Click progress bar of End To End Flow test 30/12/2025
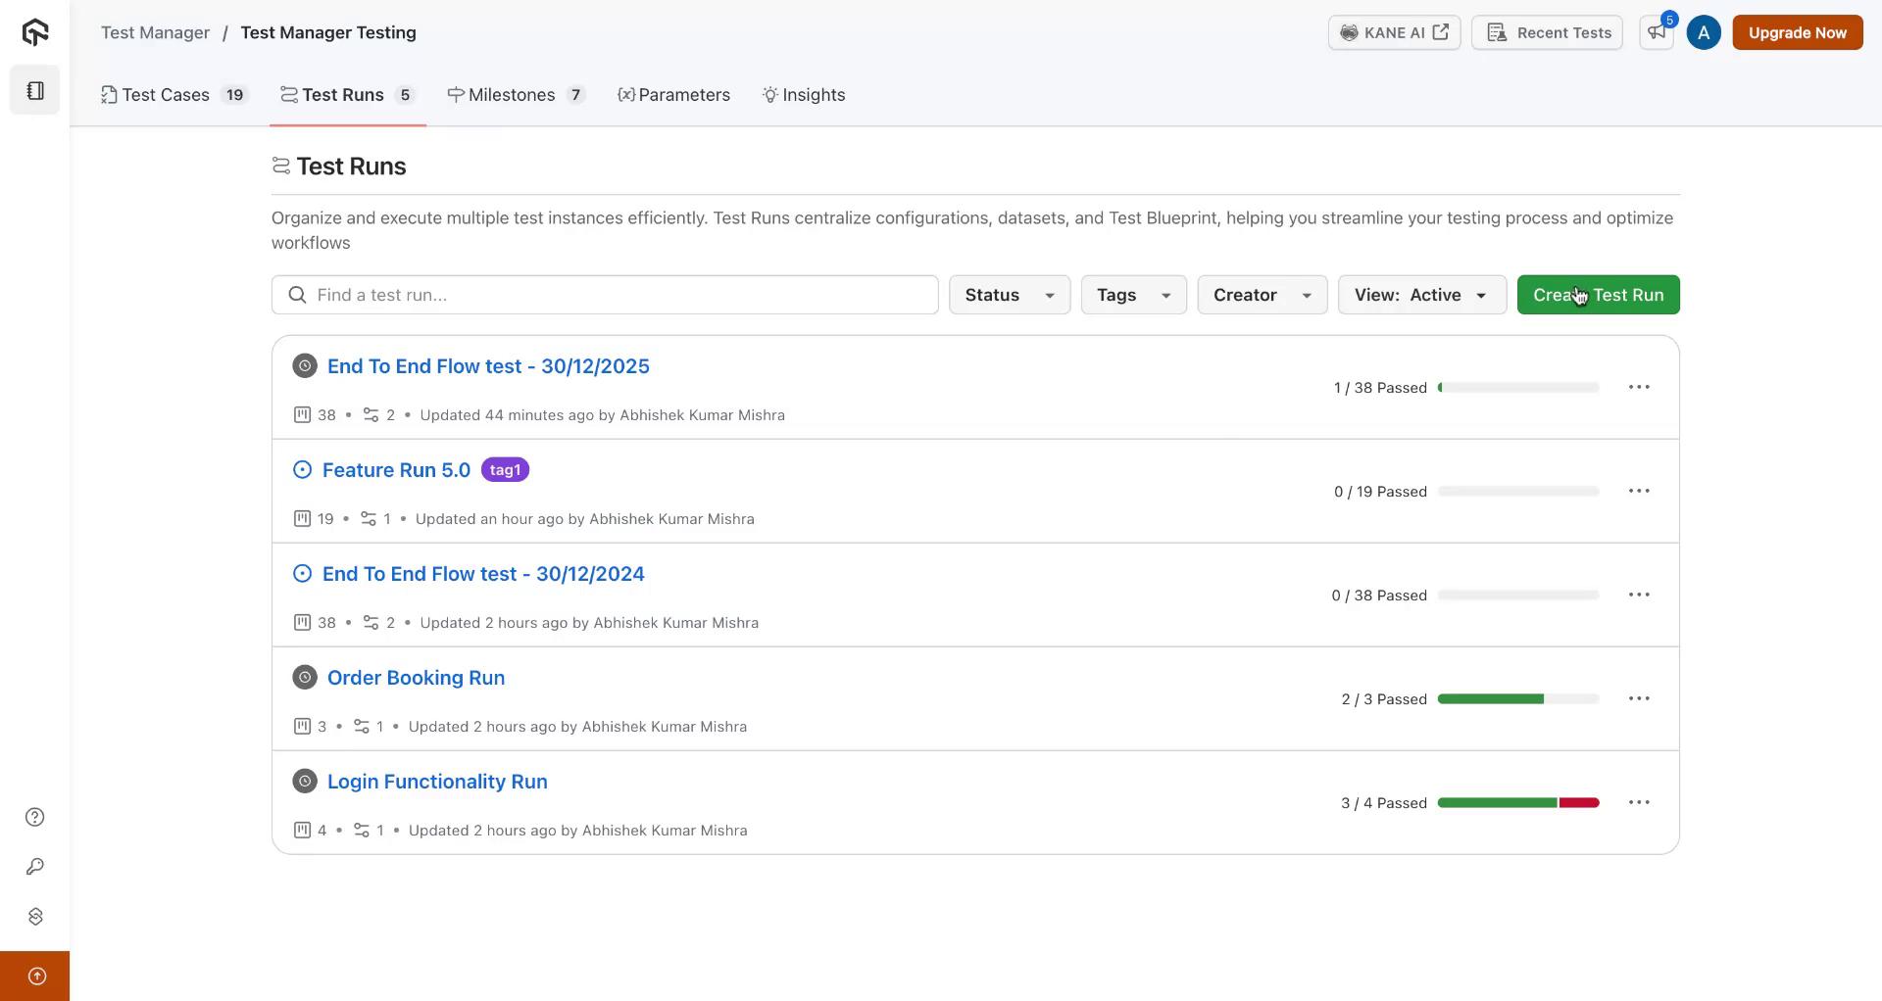 click(1518, 388)
